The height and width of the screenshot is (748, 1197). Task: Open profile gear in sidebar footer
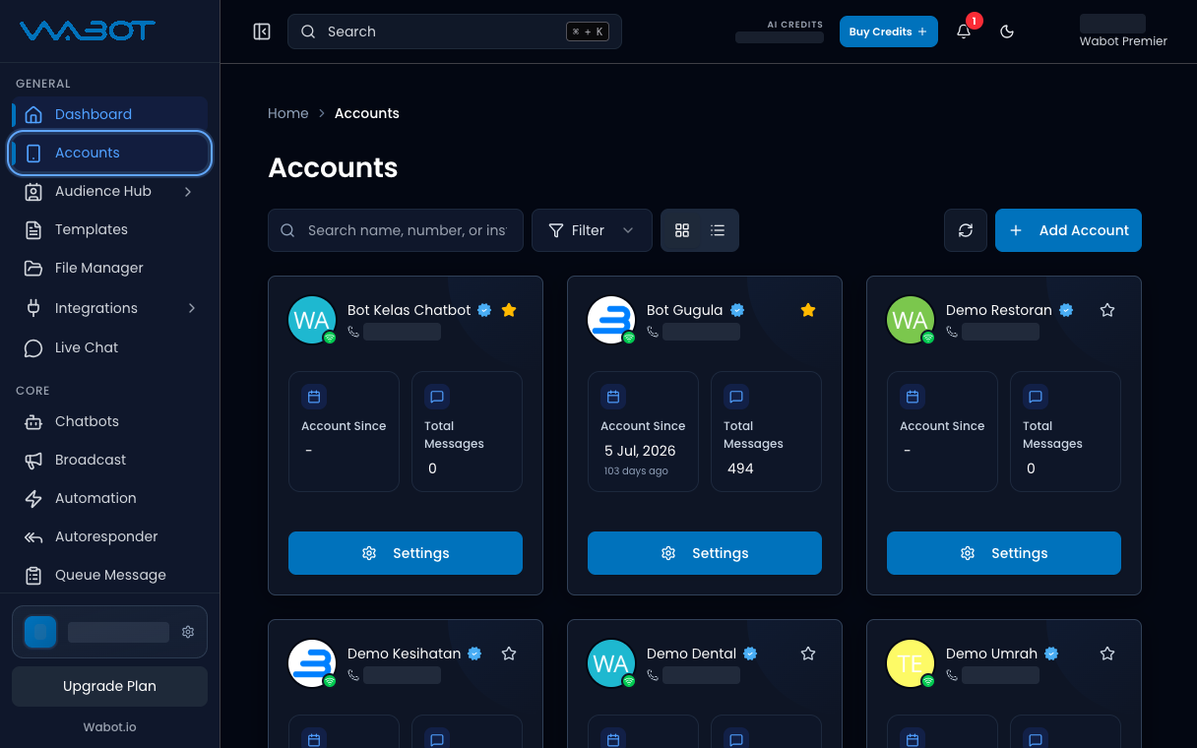point(188,632)
